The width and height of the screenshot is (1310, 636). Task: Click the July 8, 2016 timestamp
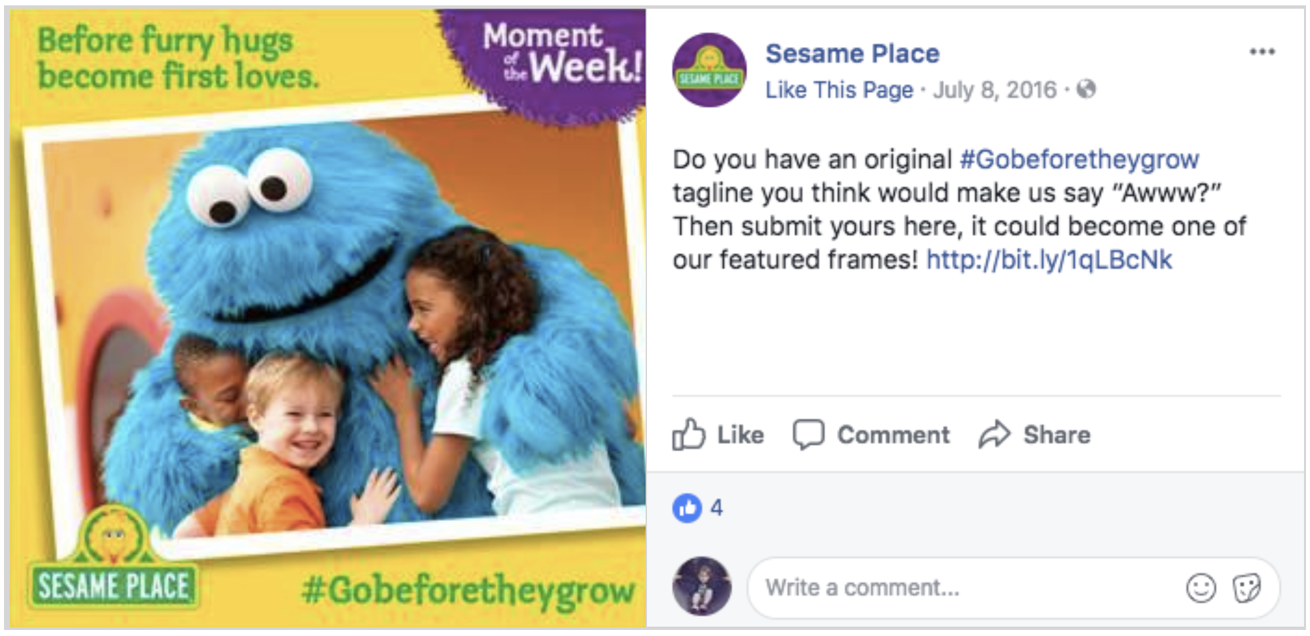click(x=994, y=90)
